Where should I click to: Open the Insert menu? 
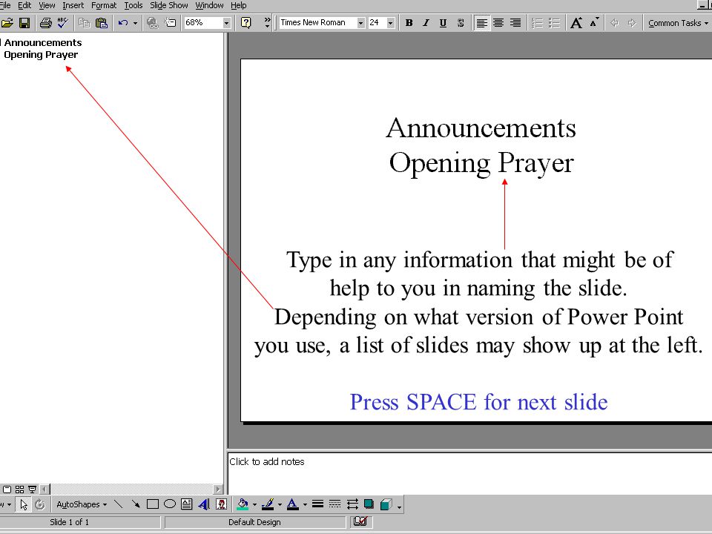[x=73, y=5]
